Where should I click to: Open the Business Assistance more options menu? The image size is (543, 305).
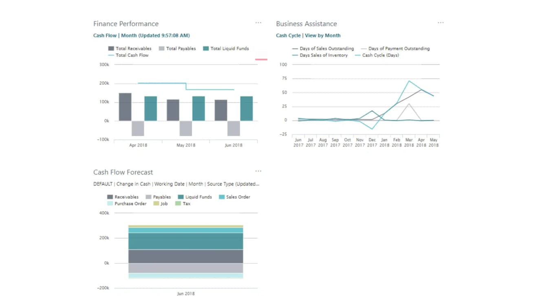[441, 23]
